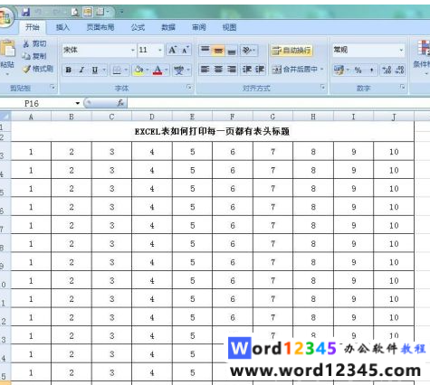Open clipboard group dialog launcher

tap(53, 88)
